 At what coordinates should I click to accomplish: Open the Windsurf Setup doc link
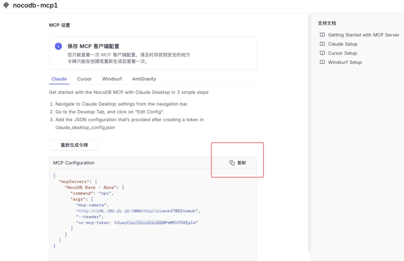pyautogui.click(x=345, y=62)
